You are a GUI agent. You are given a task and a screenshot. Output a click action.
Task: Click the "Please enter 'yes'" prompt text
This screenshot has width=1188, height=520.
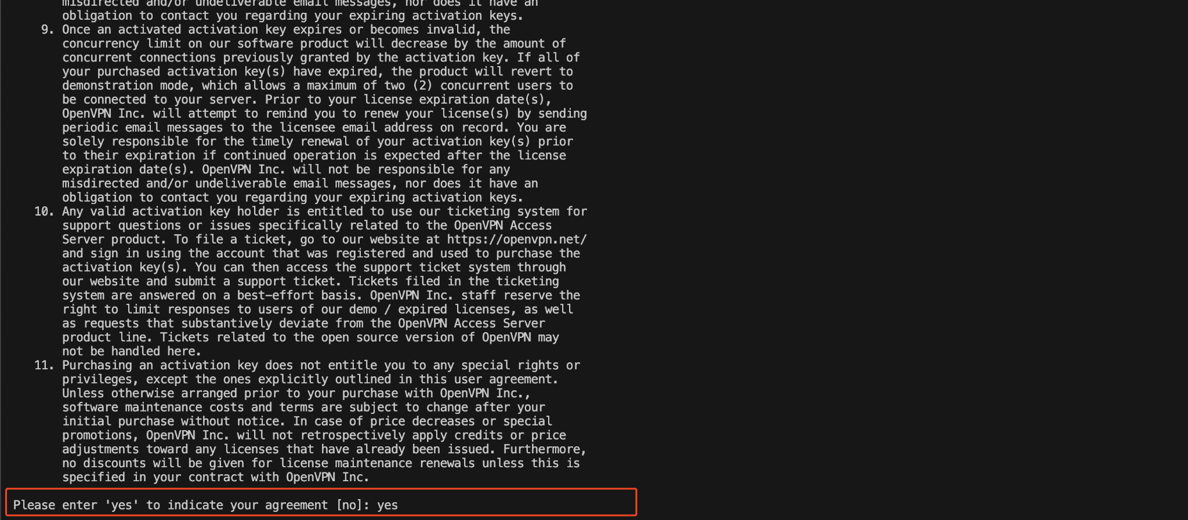(x=76, y=505)
